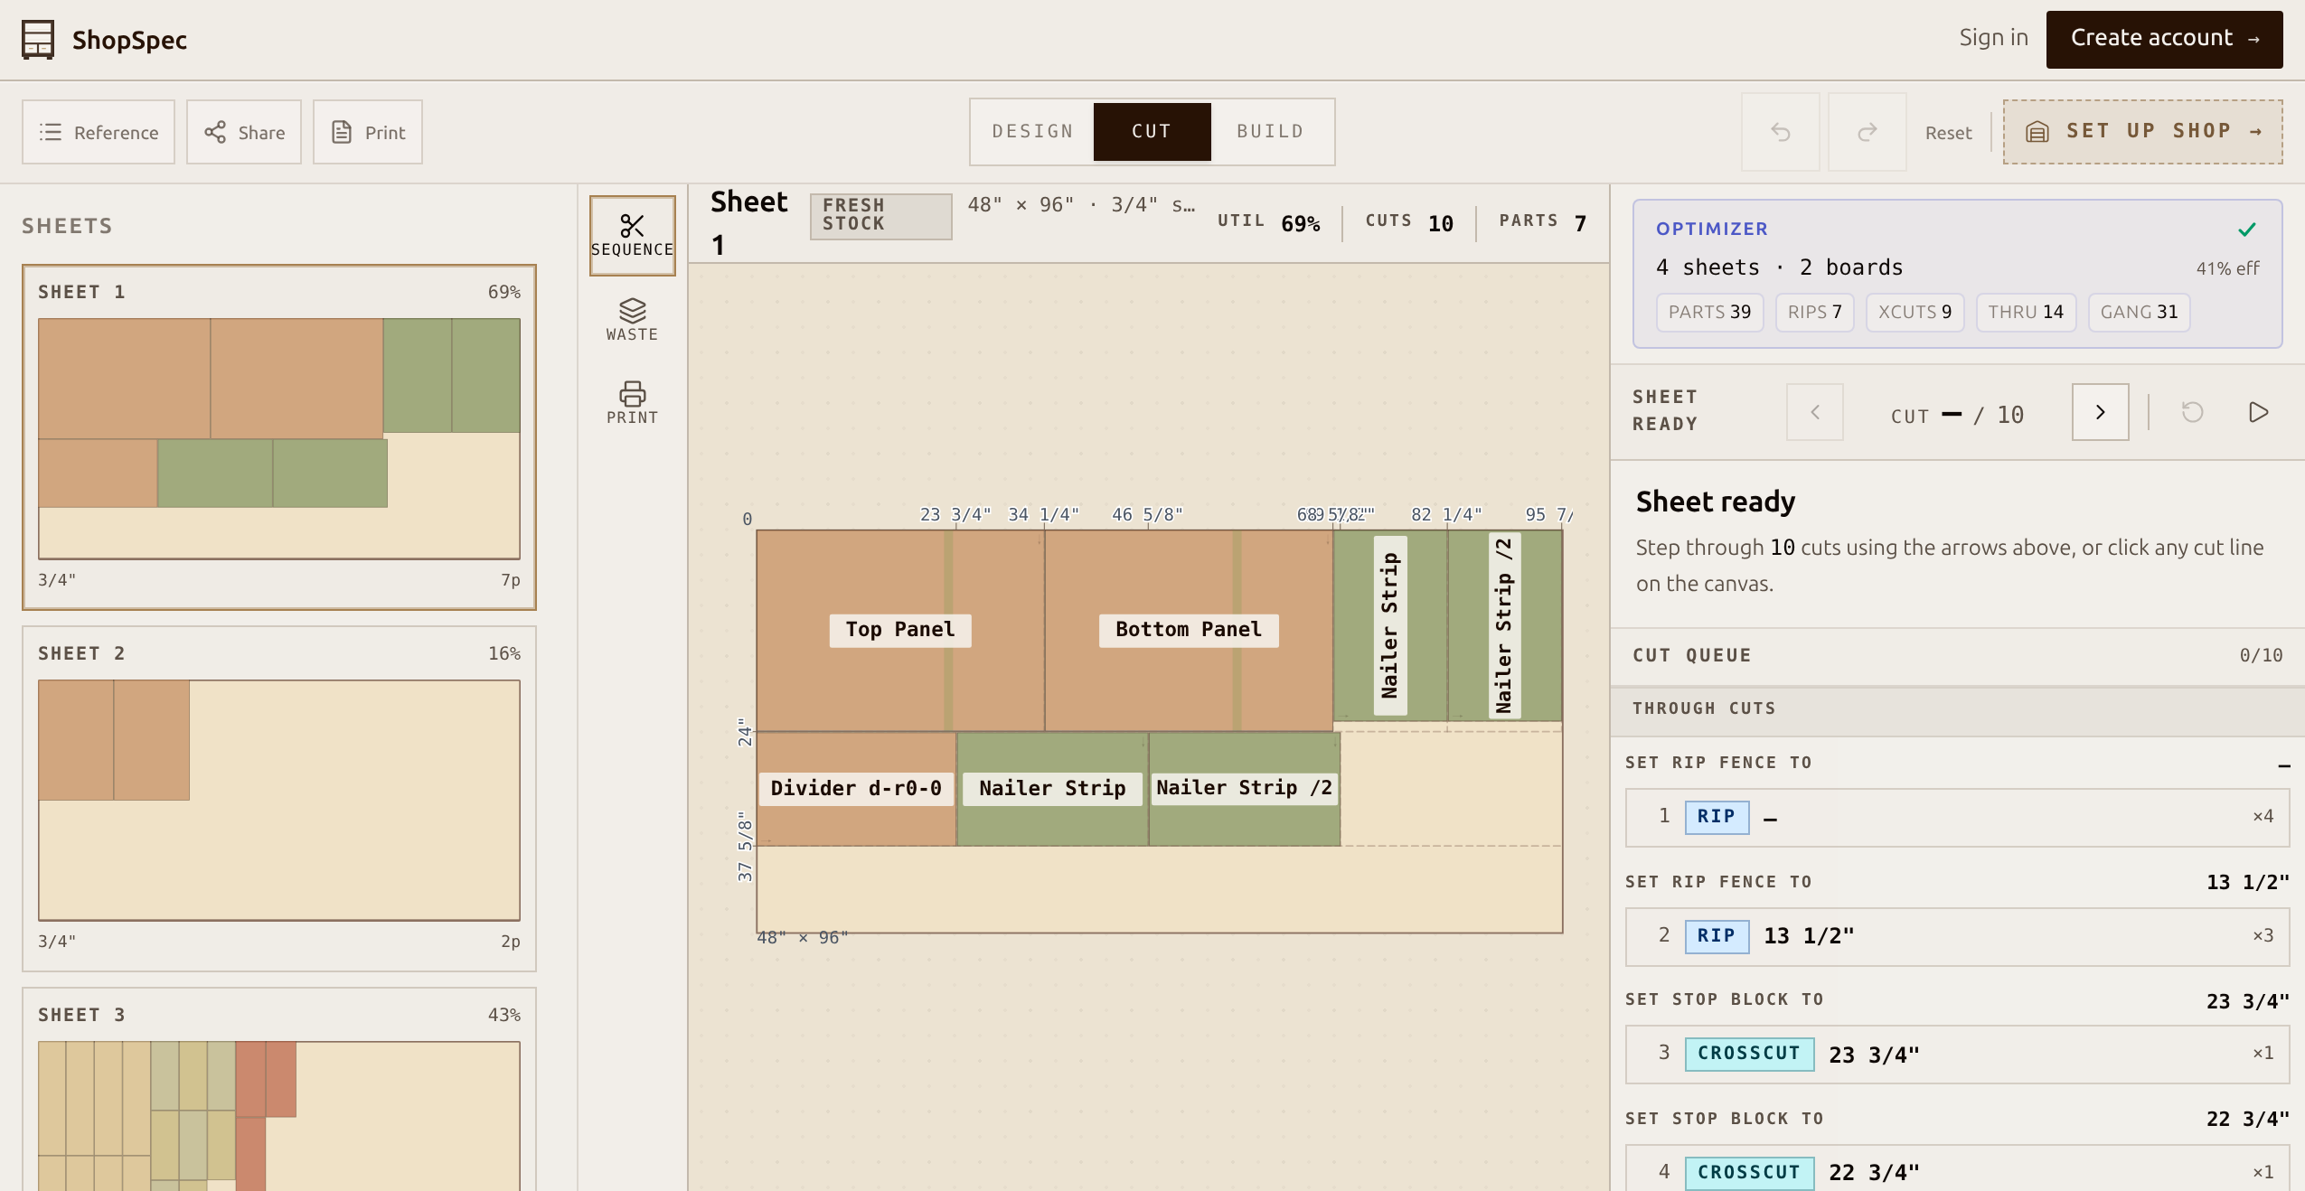Click Create account button
Screen dimensions: 2305x1191
coord(2164,39)
